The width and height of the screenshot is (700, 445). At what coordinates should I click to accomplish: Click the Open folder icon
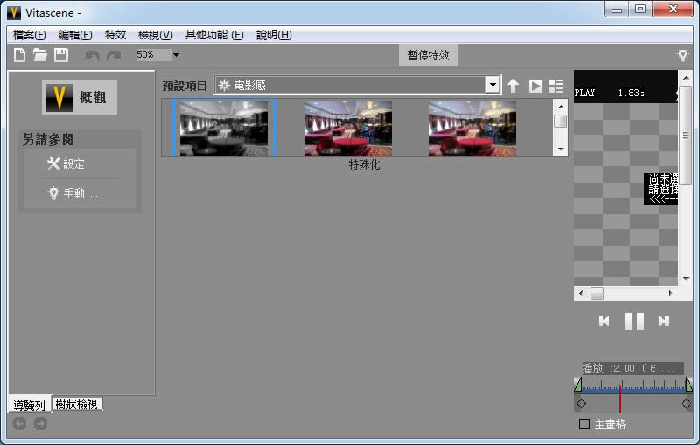pyautogui.click(x=40, y=55)
